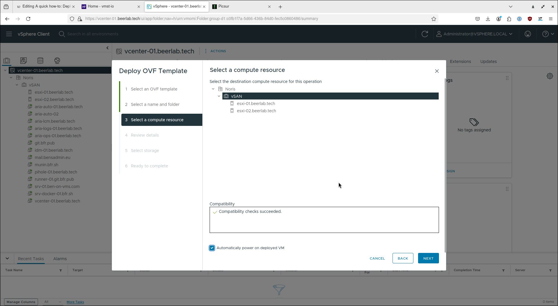Switch to the VMs and Templates inventory view
558x306 pixels.
[24, 61]
